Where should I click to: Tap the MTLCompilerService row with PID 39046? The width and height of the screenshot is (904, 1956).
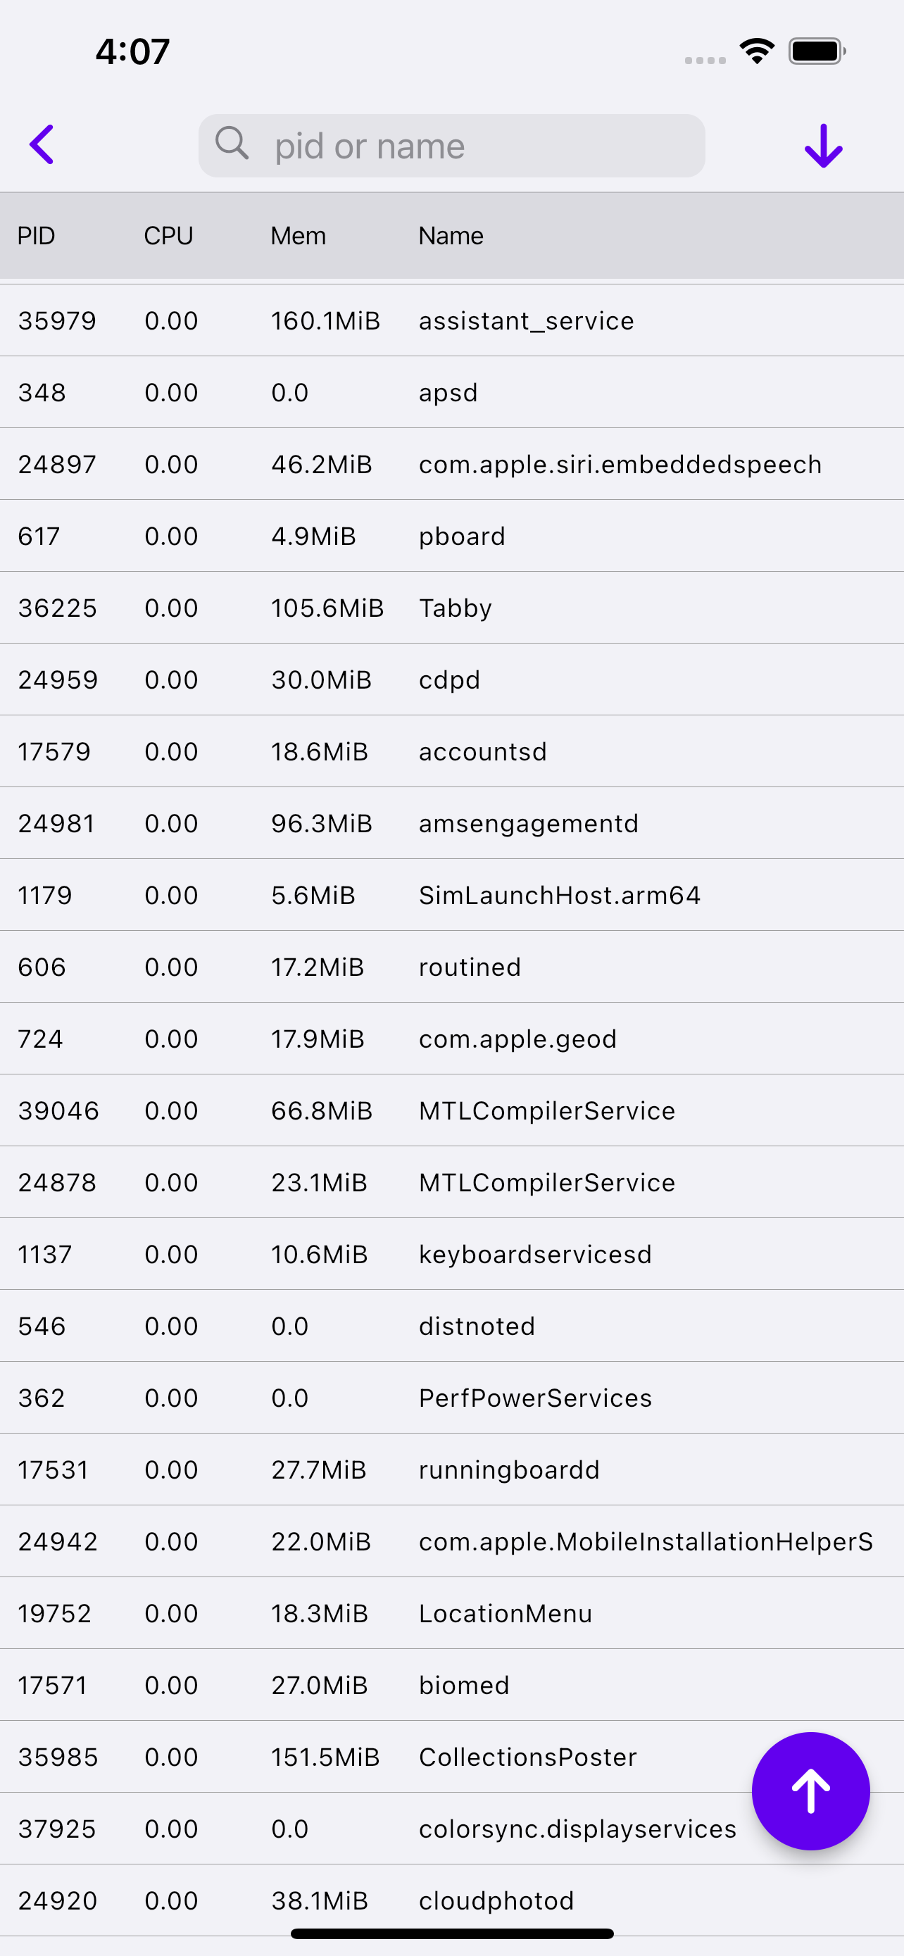point(451,1111)
